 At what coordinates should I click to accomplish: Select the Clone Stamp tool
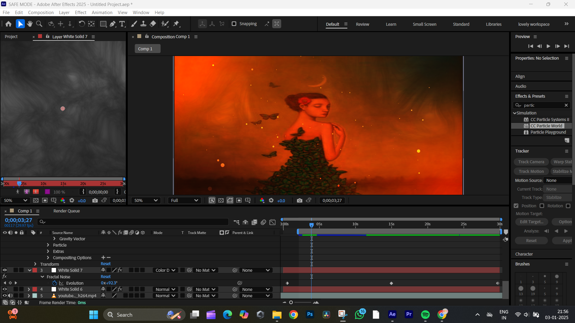click(x=143, y=24)
